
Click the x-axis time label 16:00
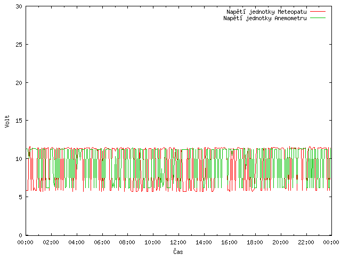click(x=229, y=242)
